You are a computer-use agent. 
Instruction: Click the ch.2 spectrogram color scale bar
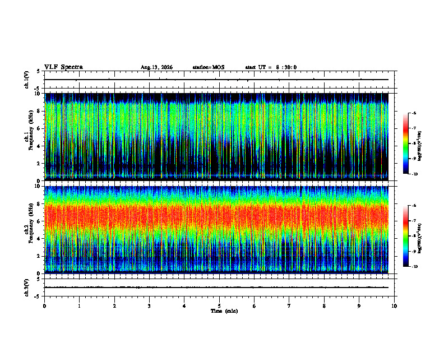[405, 236]
